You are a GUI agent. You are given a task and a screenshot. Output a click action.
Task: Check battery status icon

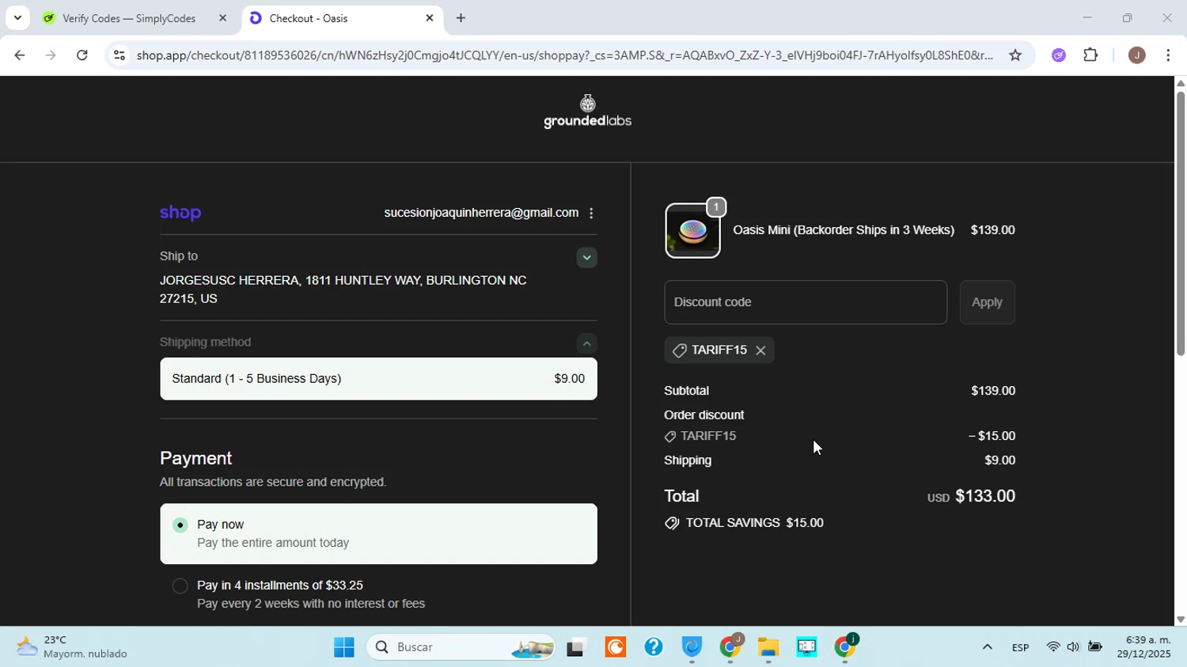pyautogui.click(x=1095, y=647)
